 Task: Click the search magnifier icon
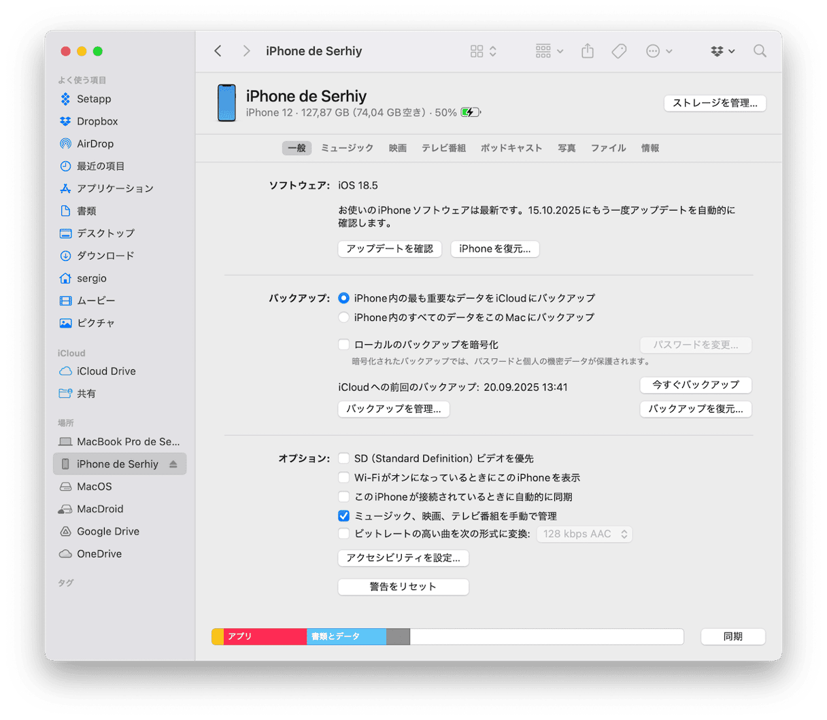coord(760,51)
